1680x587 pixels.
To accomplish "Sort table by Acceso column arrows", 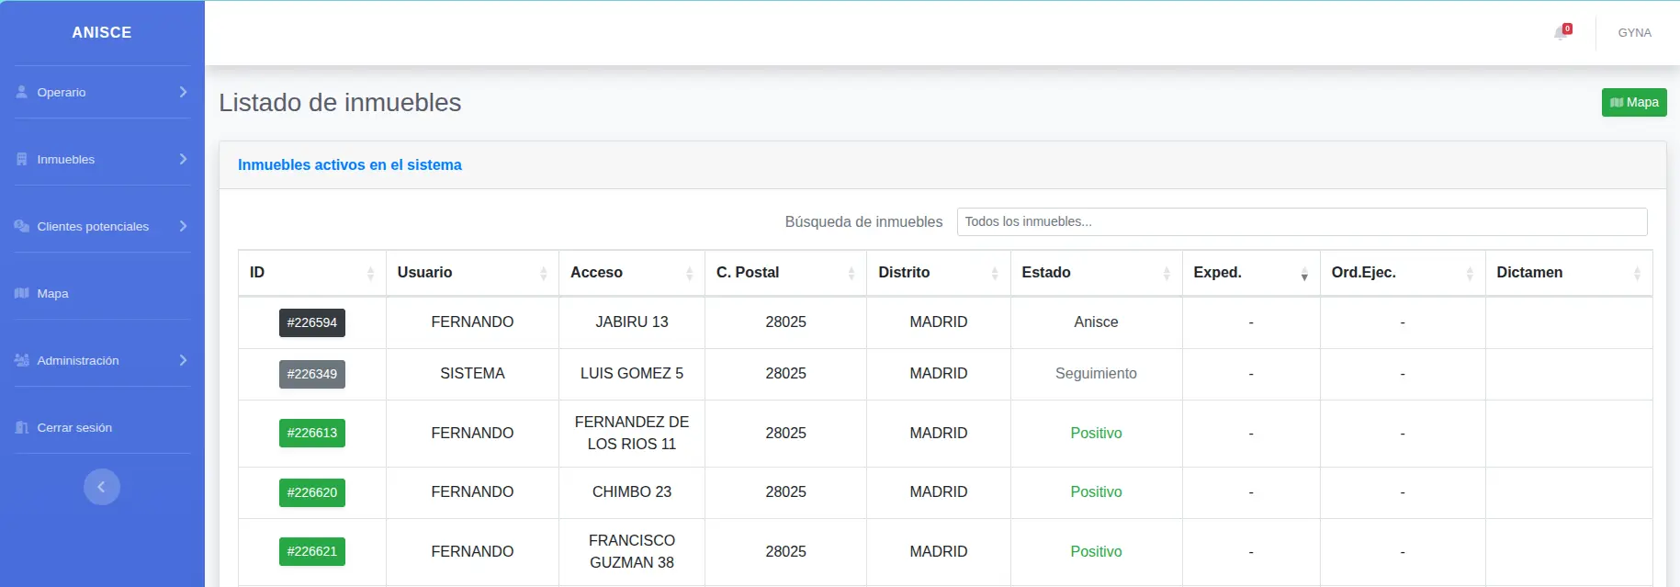I will (689, 273).
